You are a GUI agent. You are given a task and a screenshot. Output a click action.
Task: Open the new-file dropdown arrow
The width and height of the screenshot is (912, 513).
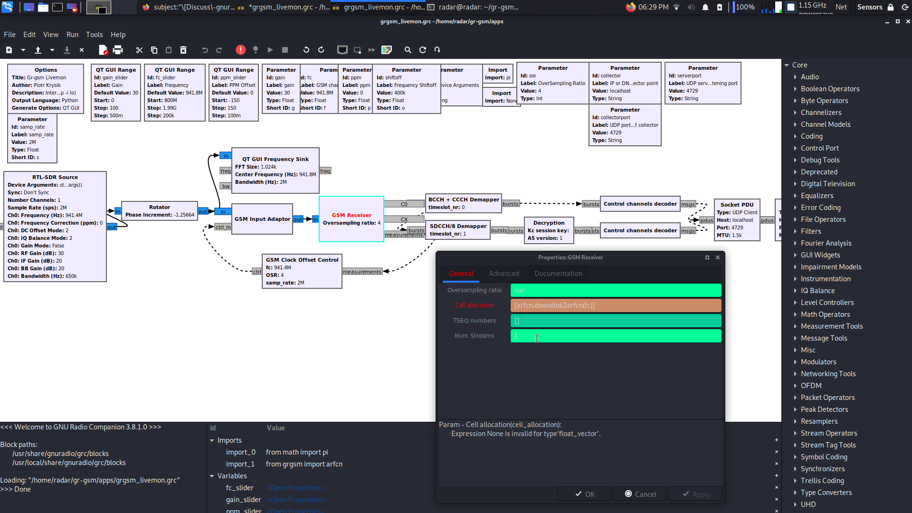coord(22,50)
